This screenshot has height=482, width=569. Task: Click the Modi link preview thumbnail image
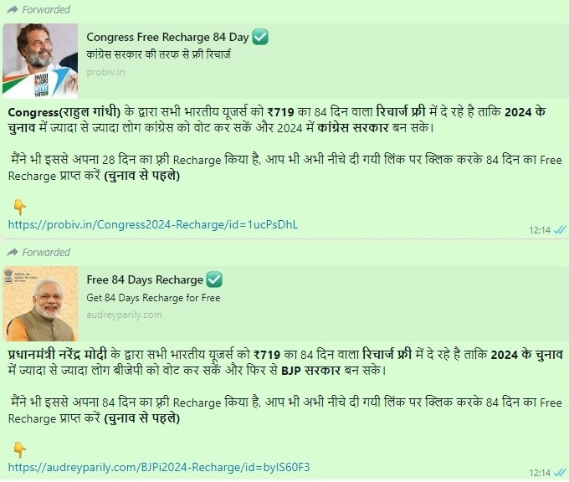40,304
